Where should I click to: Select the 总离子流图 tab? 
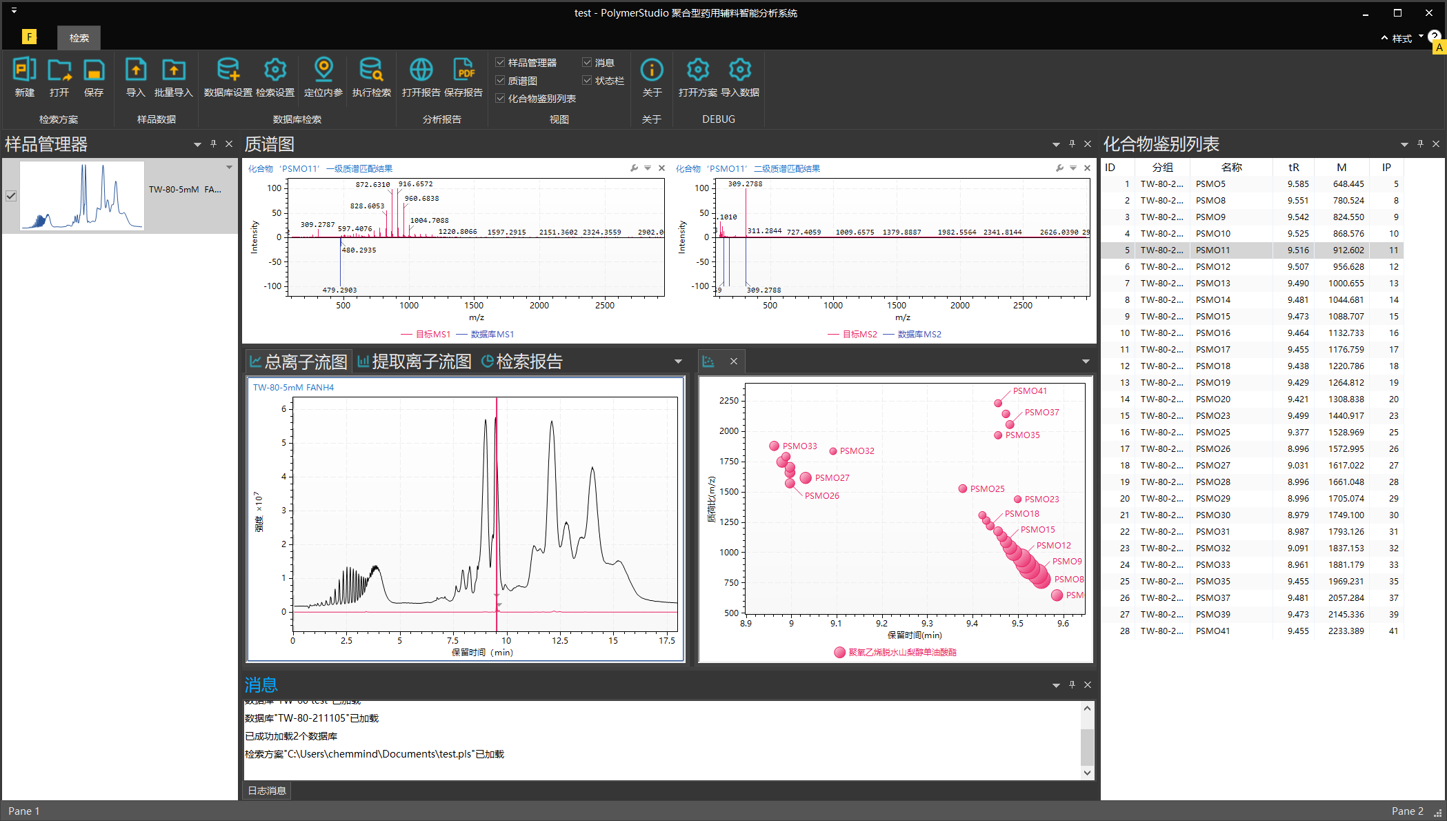(x=299, y=362)
